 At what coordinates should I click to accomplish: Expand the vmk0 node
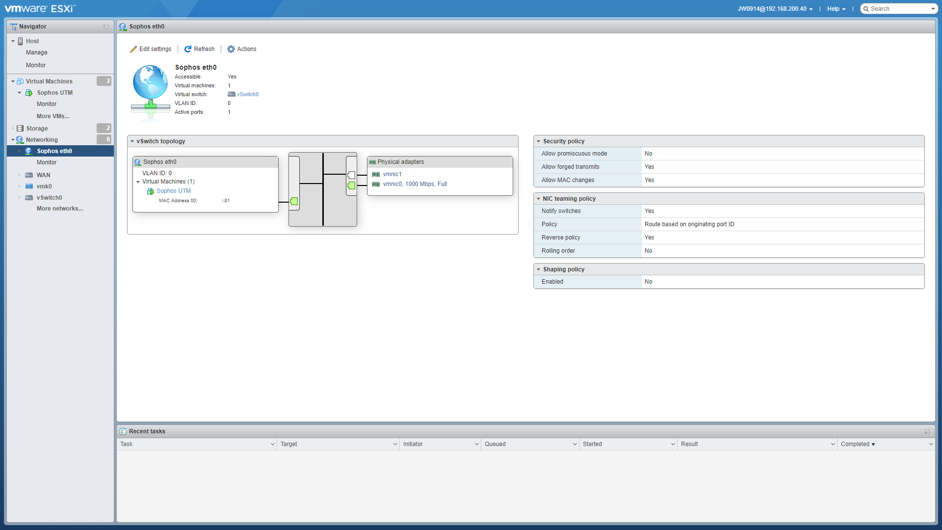pyautogui.click(x=19, y=186)
